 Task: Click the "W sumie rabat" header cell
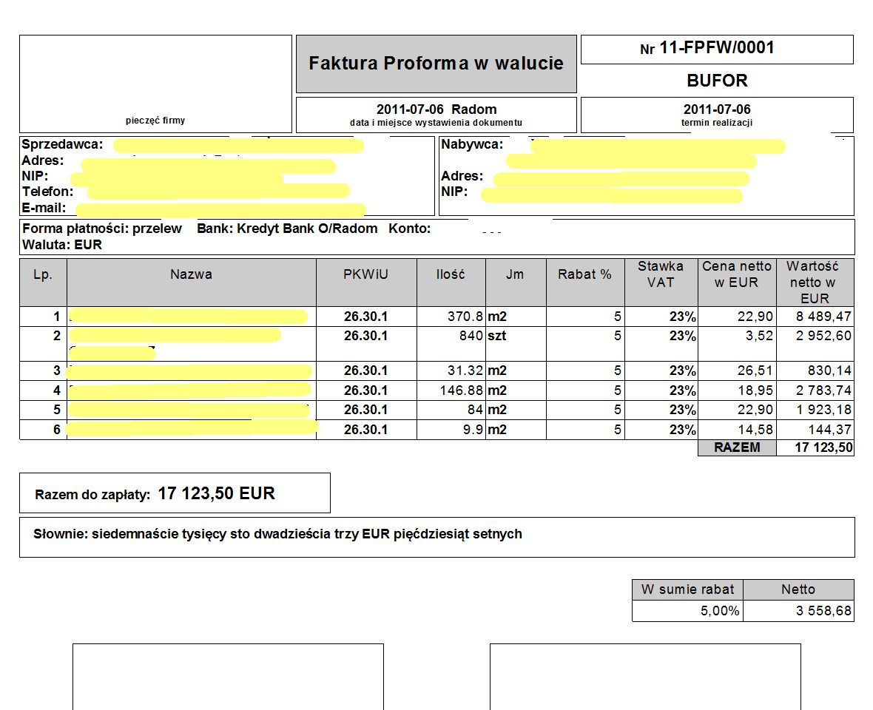[x=687, y=589]
